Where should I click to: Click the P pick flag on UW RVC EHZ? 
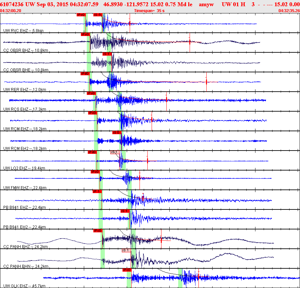(x=81, y=15)
